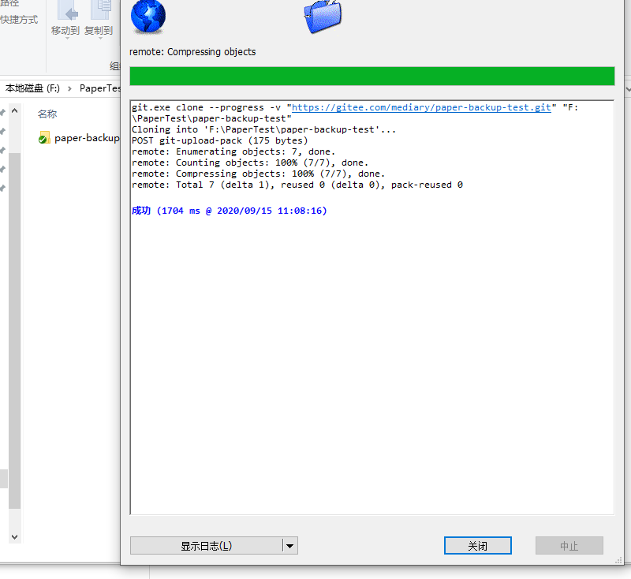Click the 关闭 button in the clone dialog

click(x=478, y=546)
